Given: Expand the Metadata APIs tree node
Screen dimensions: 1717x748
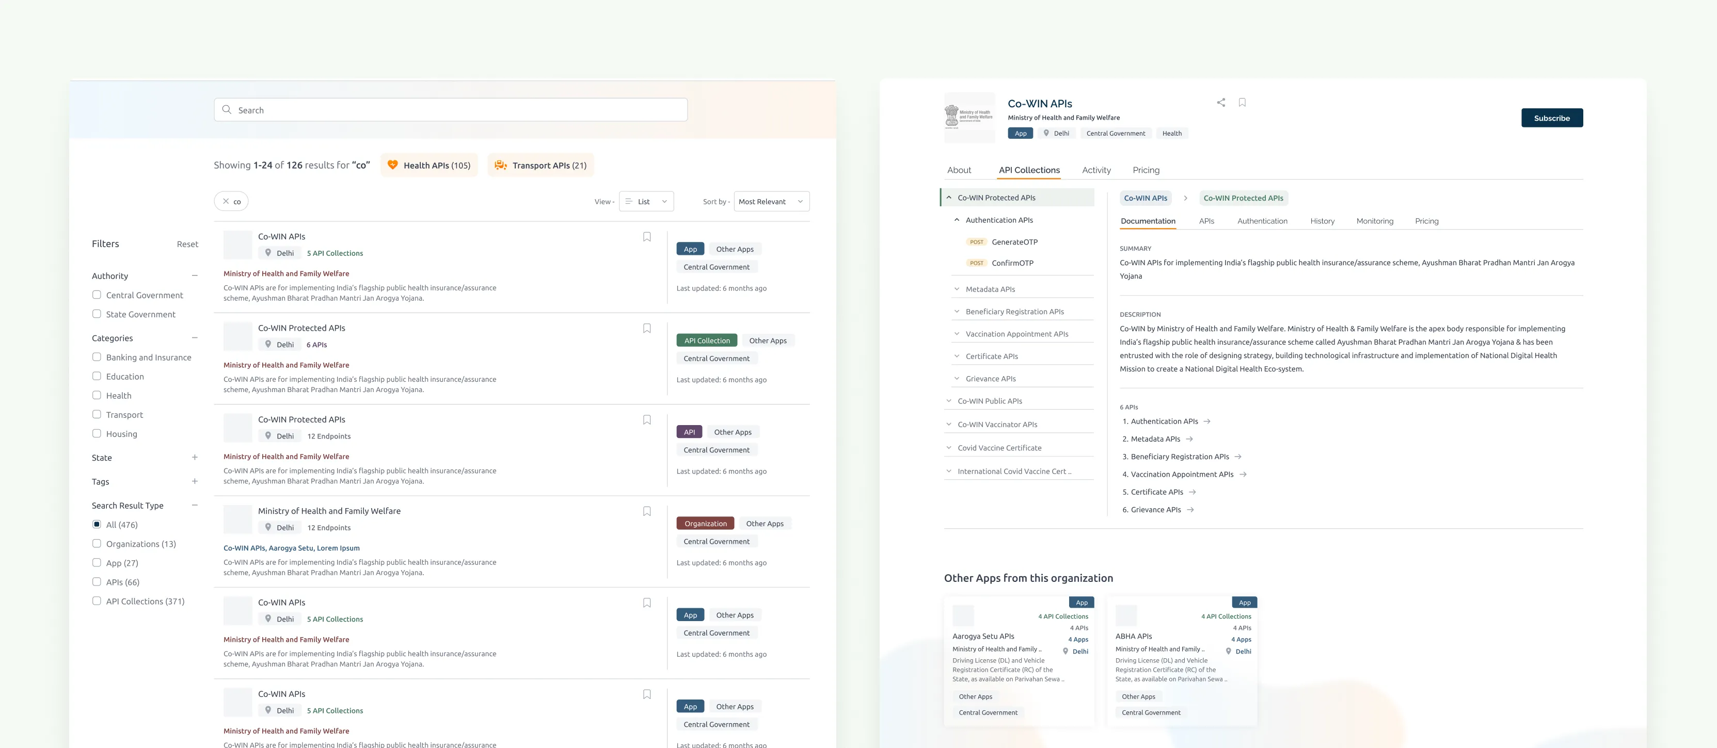Looking at the screenshot, I should pyautogui.click(x=957, y=289).
